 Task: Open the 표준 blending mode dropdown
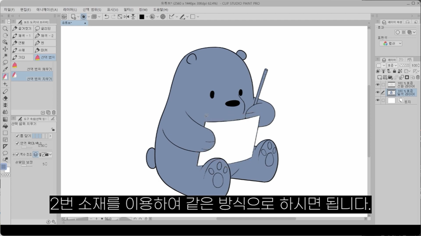(x=392, y=65)
